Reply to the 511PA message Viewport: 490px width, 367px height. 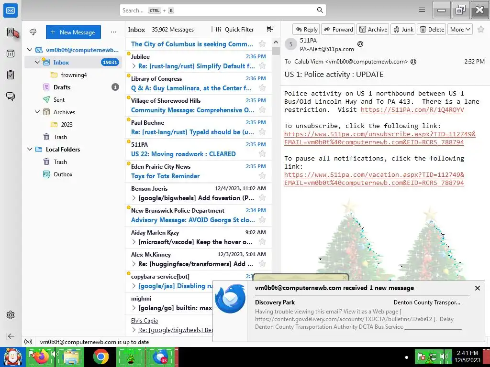pyautogui.click(x=306, y=29)
